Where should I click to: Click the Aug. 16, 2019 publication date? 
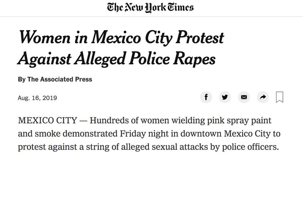coord(37,98)
